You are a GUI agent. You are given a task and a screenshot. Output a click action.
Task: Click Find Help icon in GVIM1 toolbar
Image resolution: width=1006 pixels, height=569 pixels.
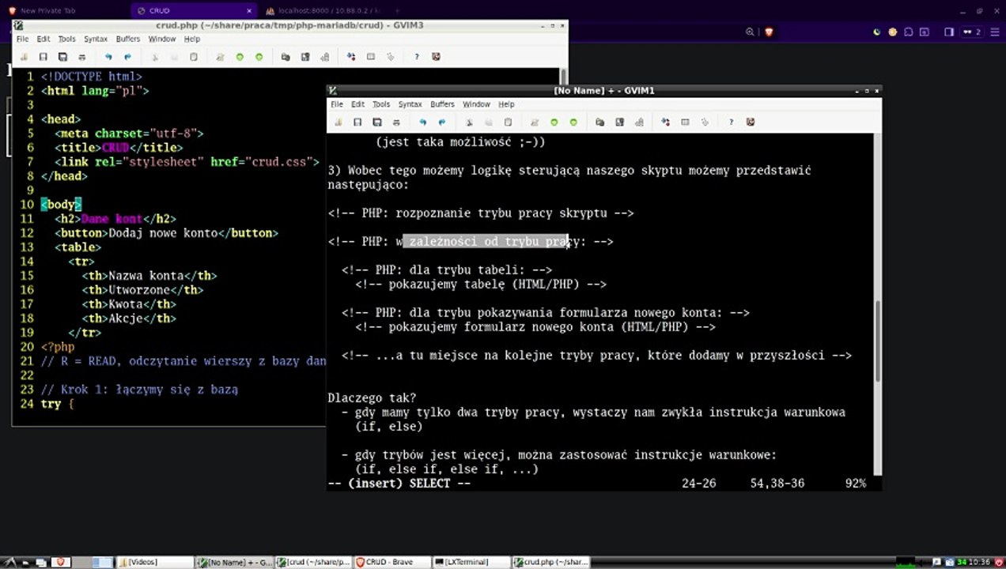(x=751, y=122)
